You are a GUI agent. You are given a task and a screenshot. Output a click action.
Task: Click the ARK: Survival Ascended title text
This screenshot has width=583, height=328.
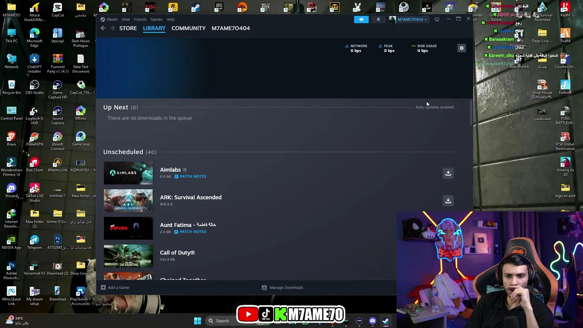coord(190,197)
